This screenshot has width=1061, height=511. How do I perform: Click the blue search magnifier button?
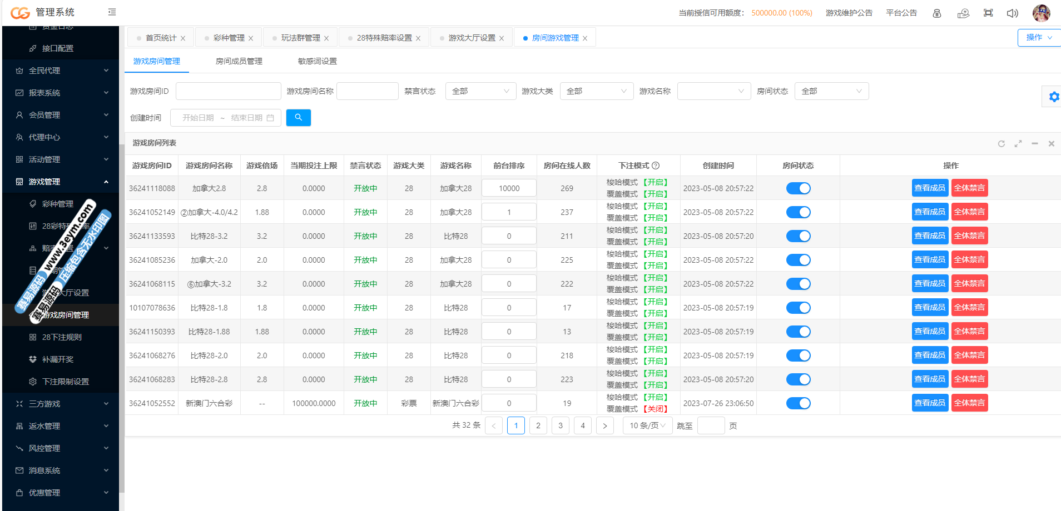298,118
